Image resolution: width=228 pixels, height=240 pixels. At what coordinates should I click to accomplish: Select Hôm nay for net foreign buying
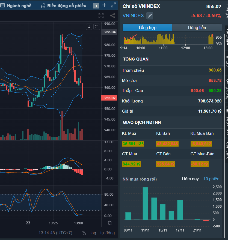pyautogui.click(x=190, y=179)
